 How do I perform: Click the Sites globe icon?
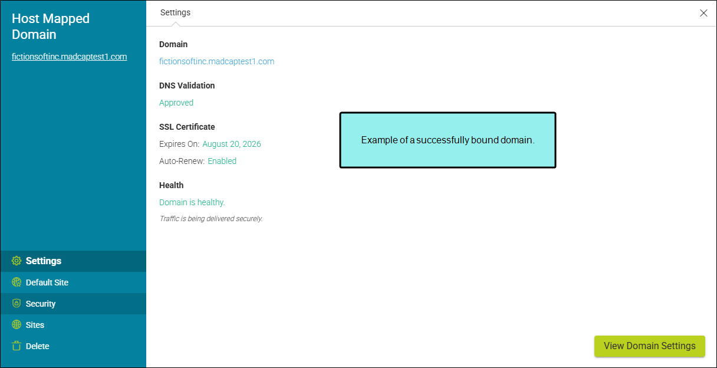coord(17,325)
